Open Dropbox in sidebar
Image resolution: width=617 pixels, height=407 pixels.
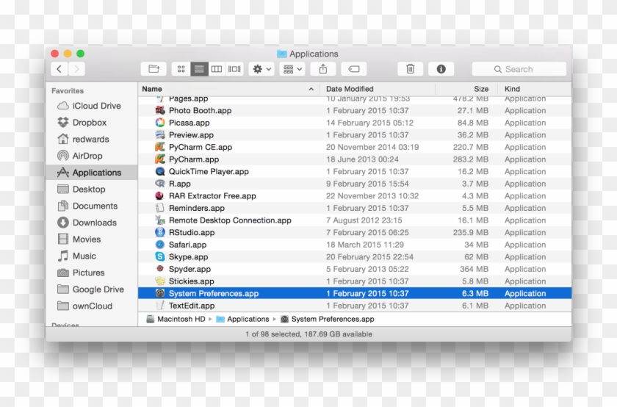[91, 123]
